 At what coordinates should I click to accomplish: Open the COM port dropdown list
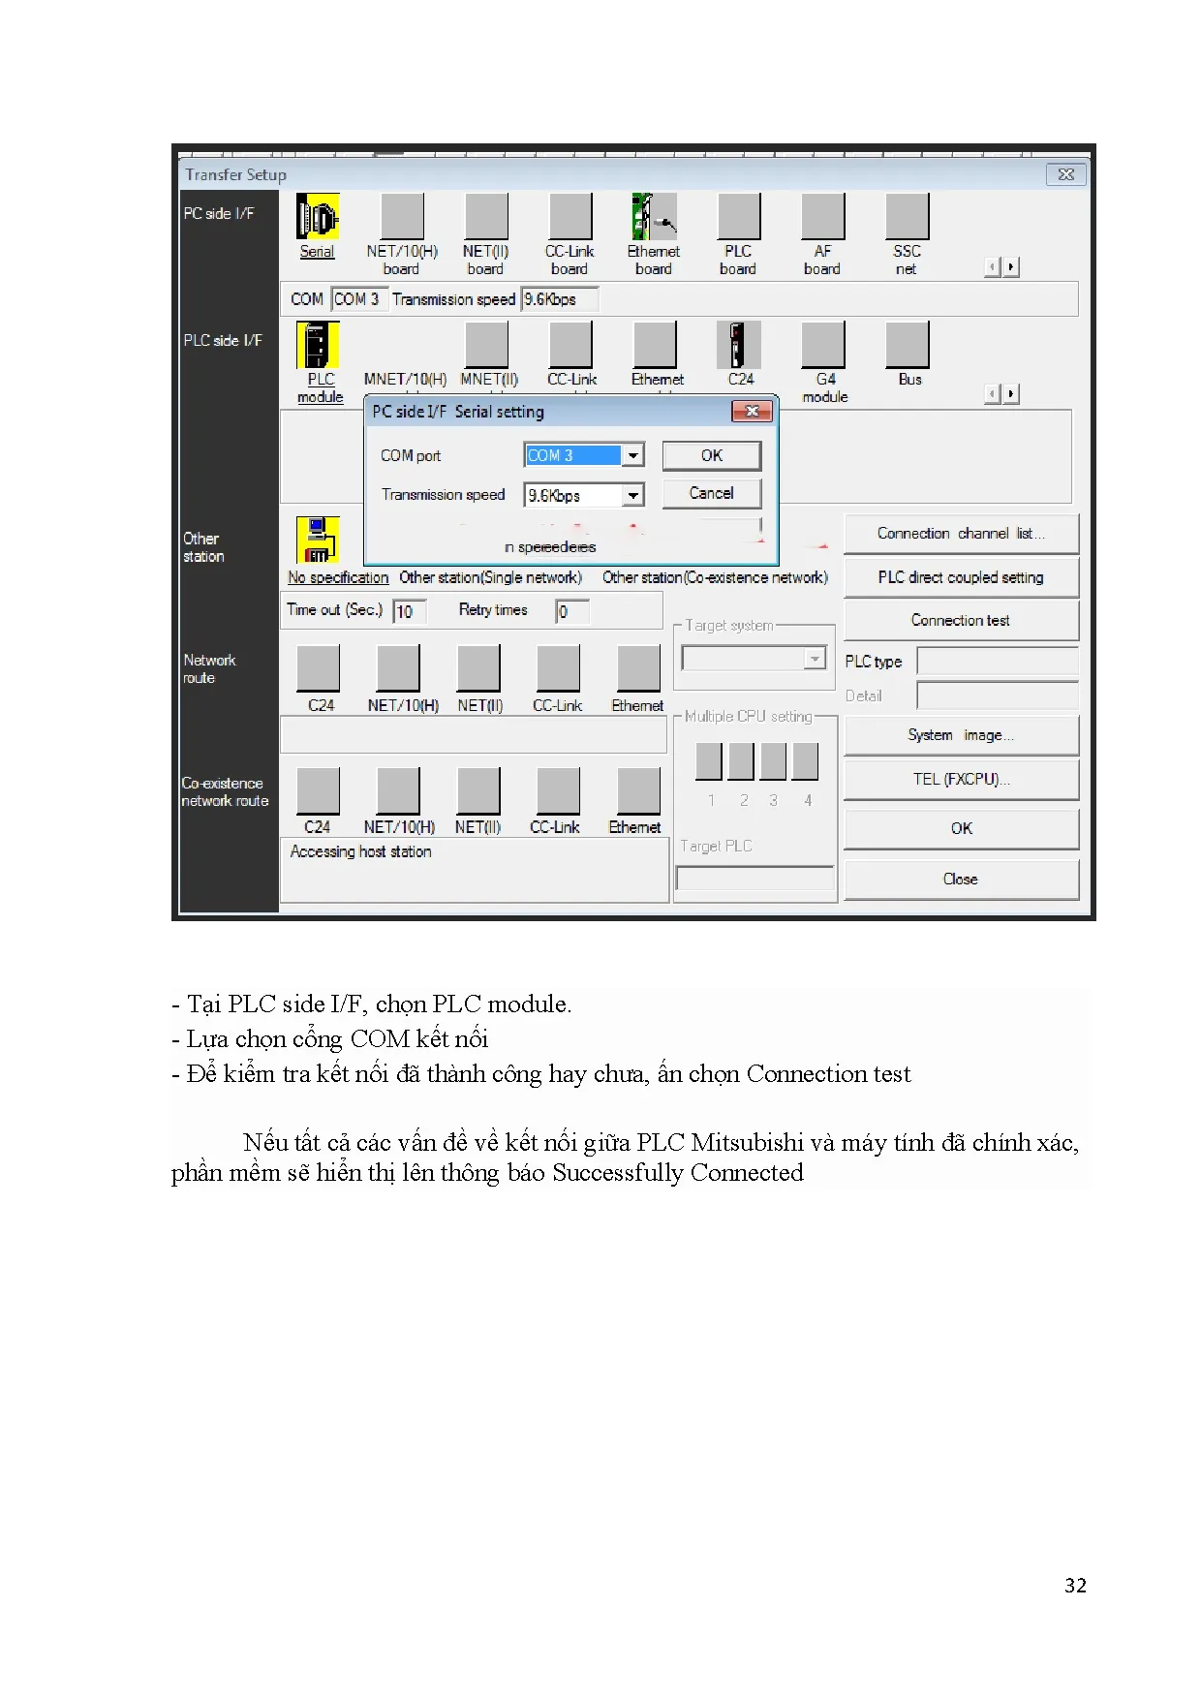633,455
